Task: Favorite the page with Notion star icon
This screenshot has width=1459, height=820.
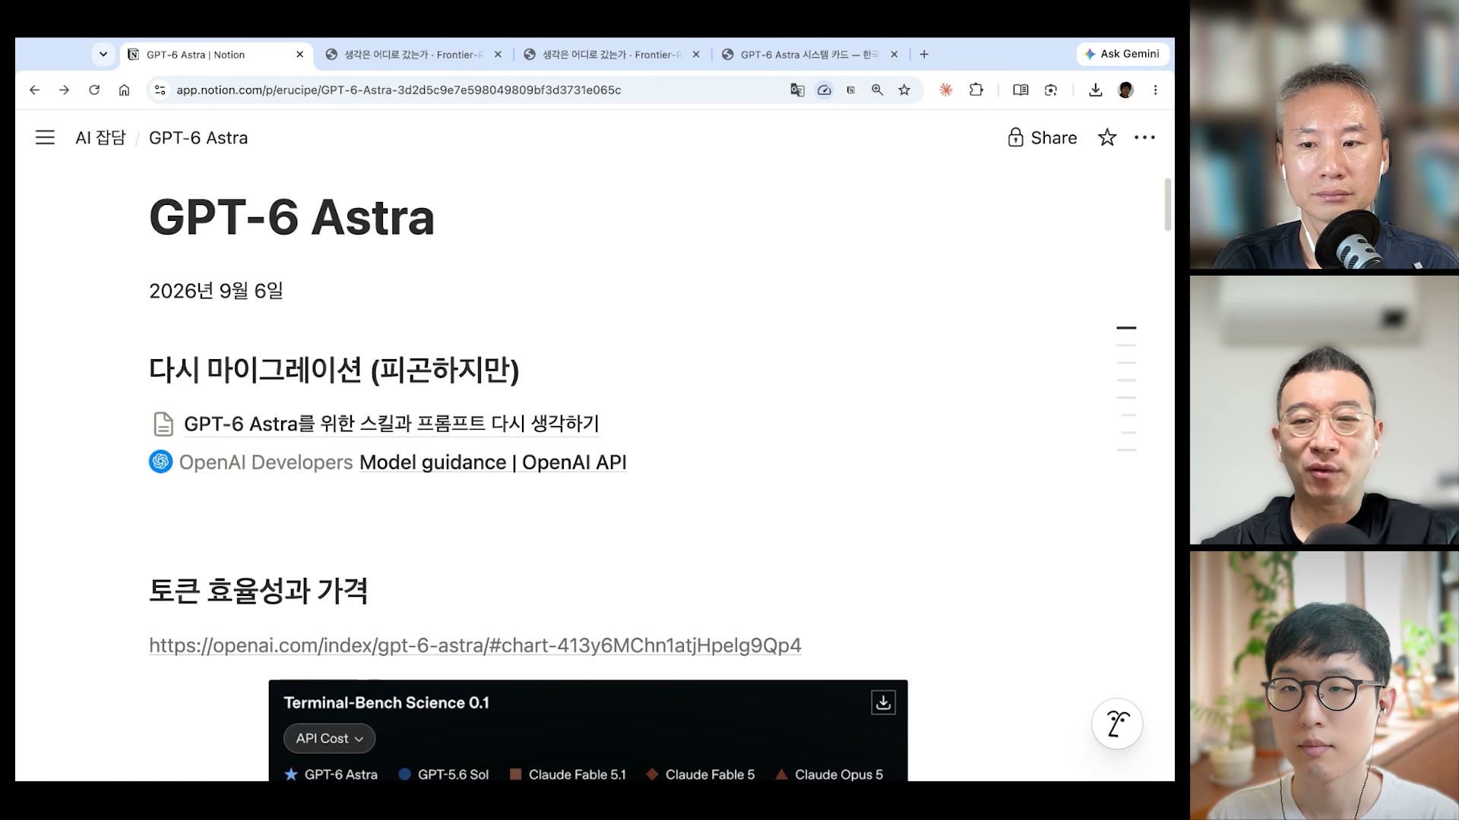Action: click(1107, 137)
